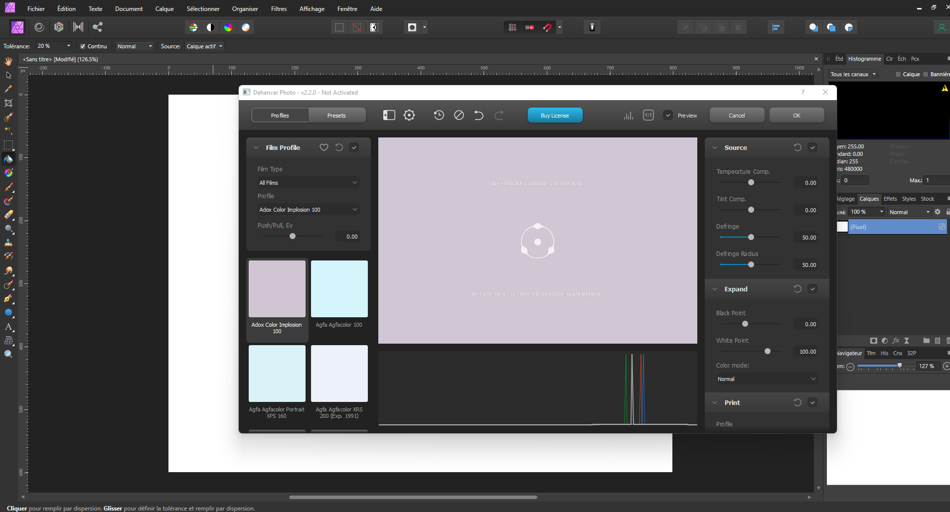Uncheck the Pixel layer visibility checkbox
Viewport: 950px width, 512px height.
pyautogui.click(x=941, y=227)
